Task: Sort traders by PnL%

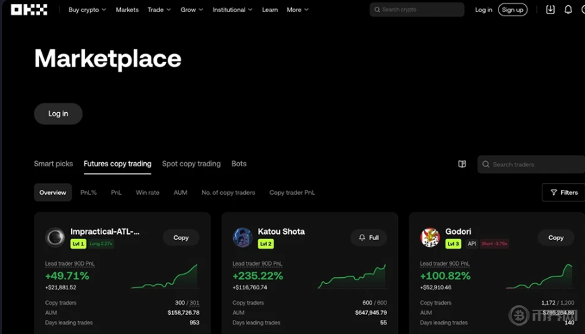Action: tap(88, 193)
